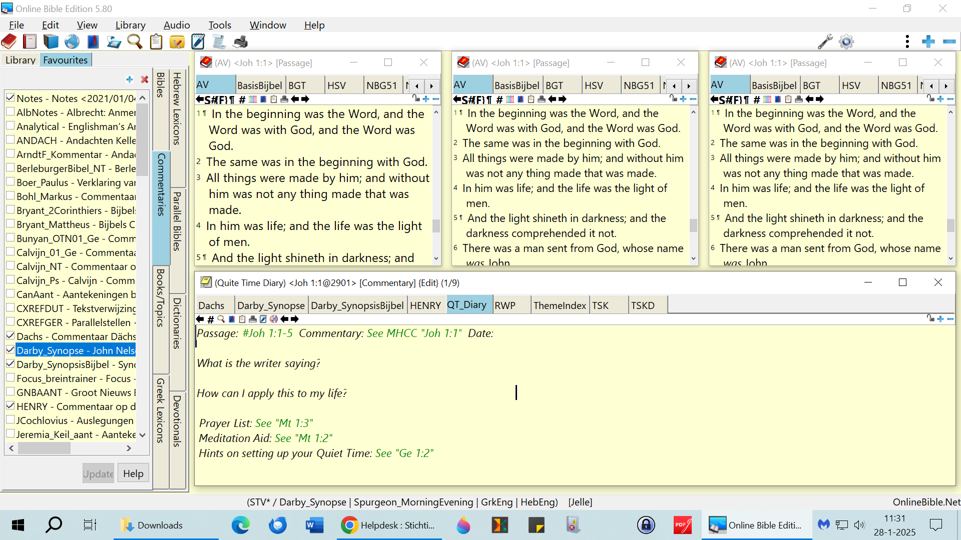961x540 pixels.
Task: Open the notepad with pen icon
Action: click(x=198, y=42)
